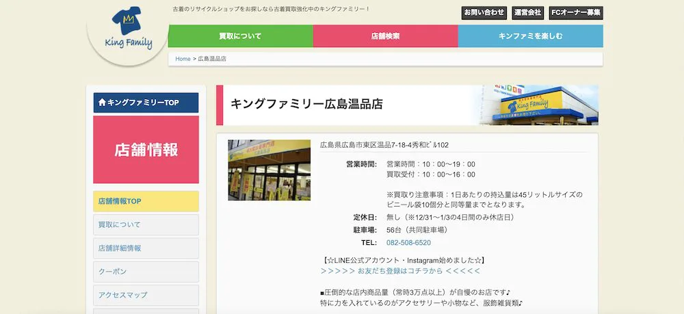Call the store via 082-508-6520 link
This screenshot has width=684, height=314.
[408, 243]
